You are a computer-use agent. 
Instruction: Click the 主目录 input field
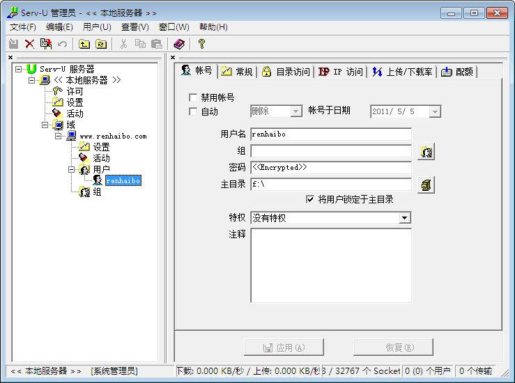[x=330, y=185]
